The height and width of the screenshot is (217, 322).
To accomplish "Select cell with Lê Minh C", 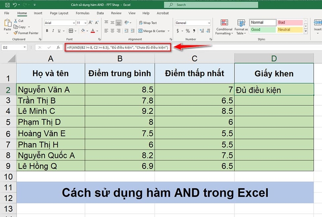I will (x=51, y=111).
